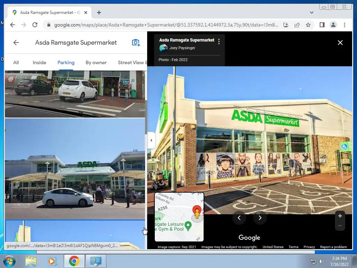Image resolution: width=357 pixels, height=268 pixels.
Task: Click the horizontal scrollbar at window bottom
Action: click(176, 252)
